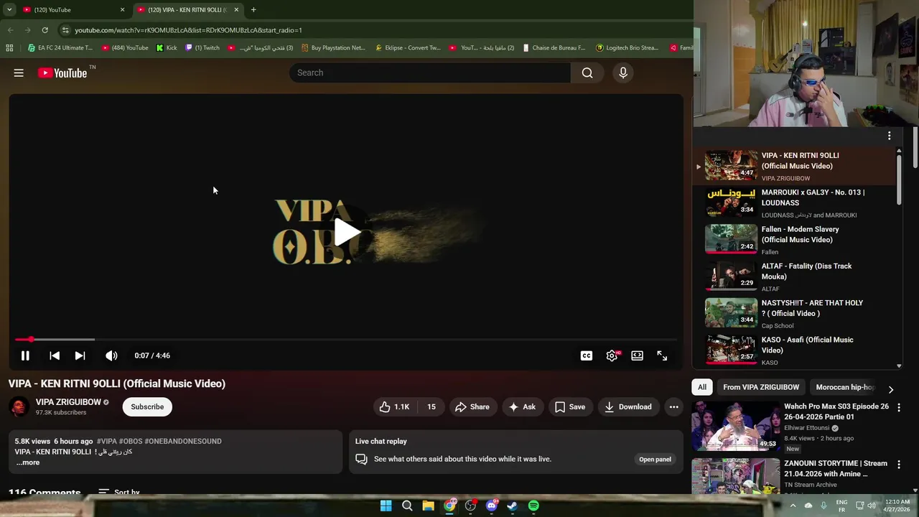Screen dimensions: 919x517
Task: Subscribe to VIPA ZRIGUIBOW
Action: [x=147, y=406]
